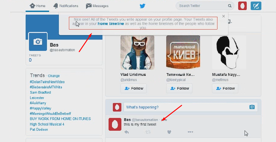Follow Mustafa Nayy account

pos(225,88)
